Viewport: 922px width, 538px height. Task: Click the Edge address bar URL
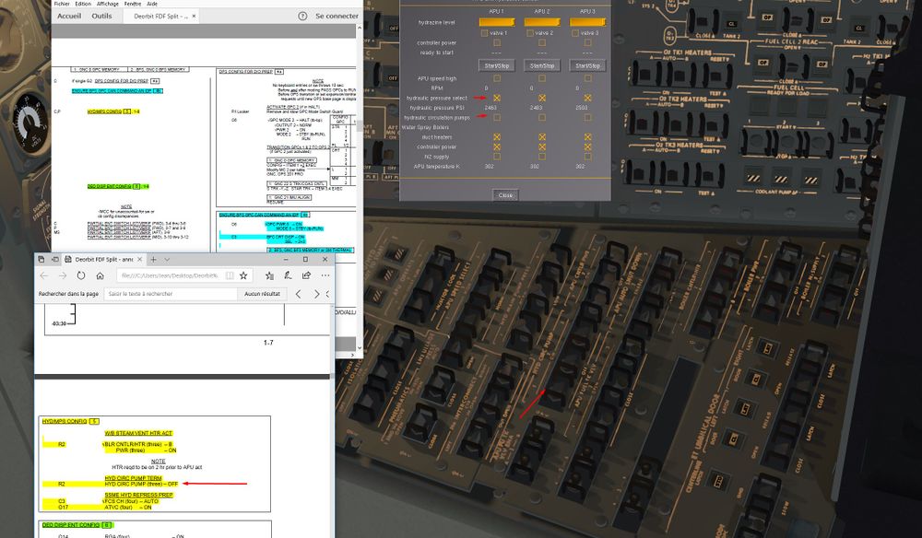(x=170, y=275)
